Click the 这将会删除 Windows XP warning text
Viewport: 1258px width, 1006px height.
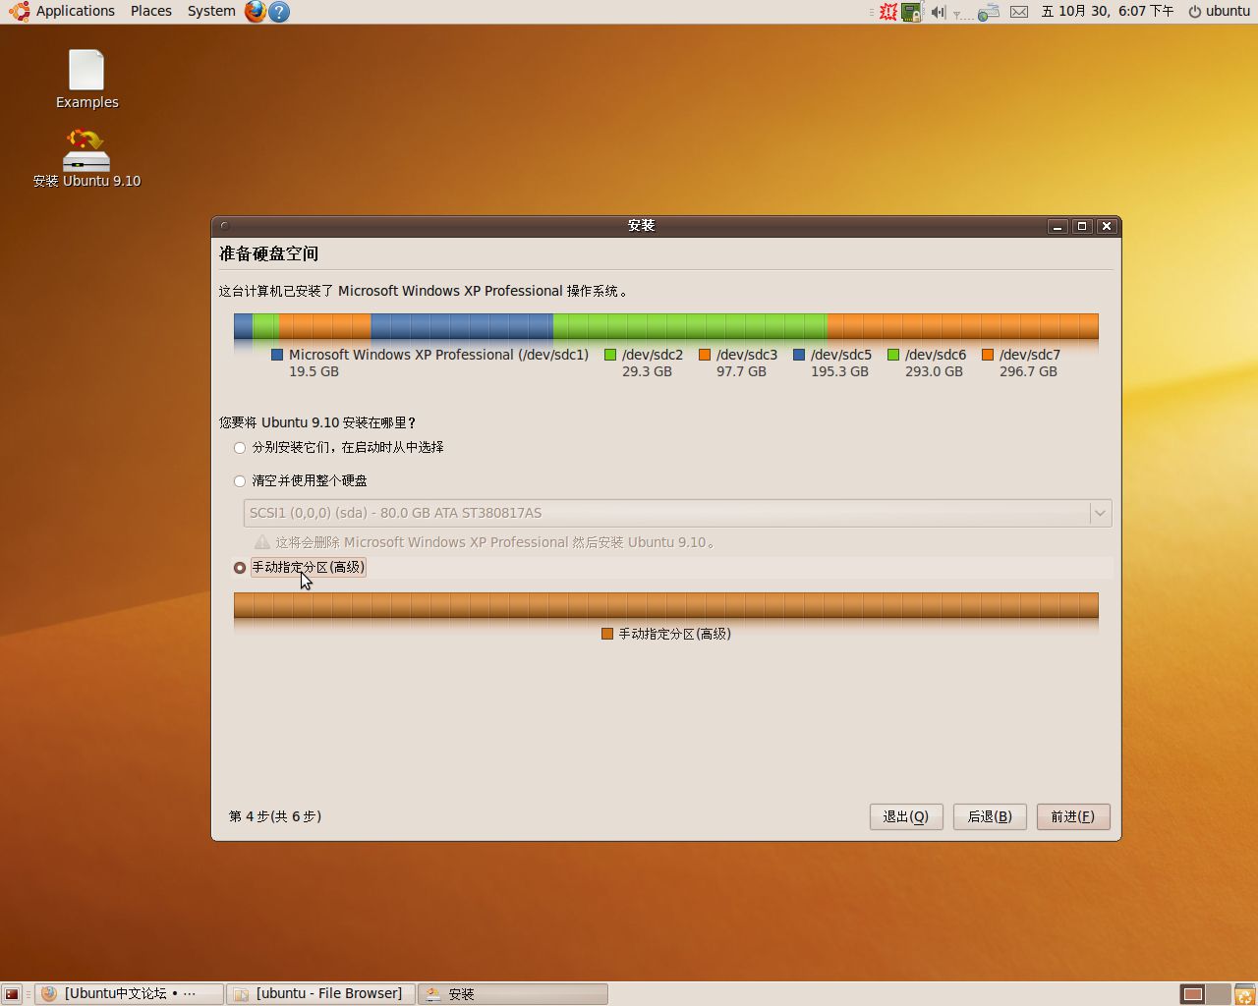(496, 542)
